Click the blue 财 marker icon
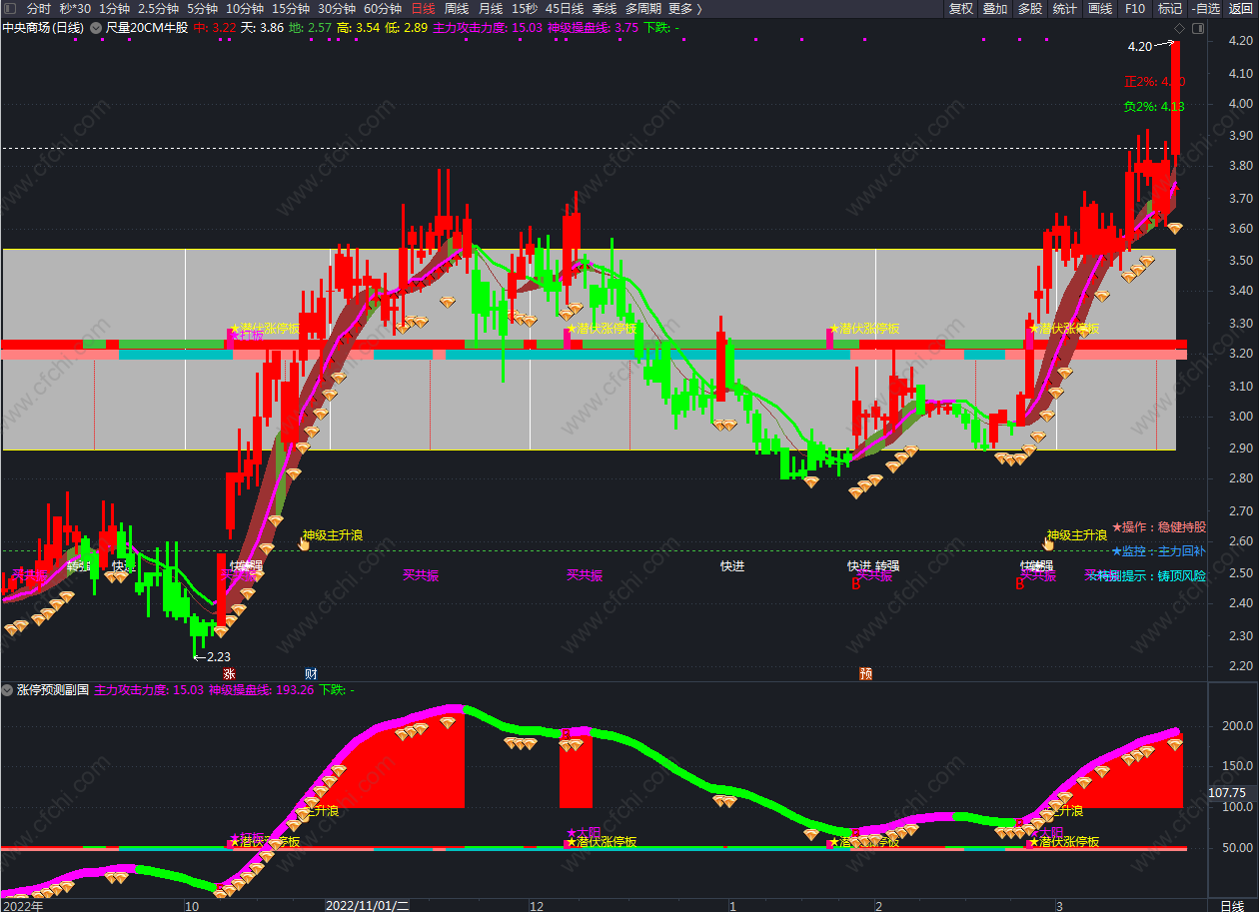 point(311,674)
